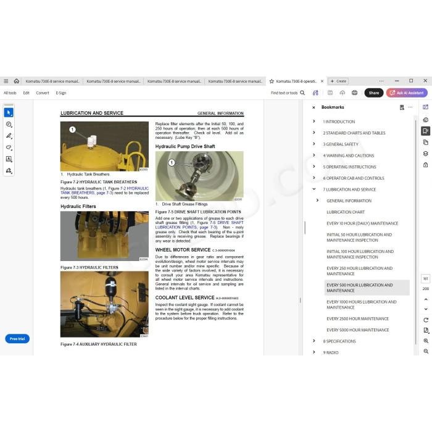This screenshot has height=432, width=432.
Task: Click the Free trial button
Action: pyautogui.click(x=17, y=339)
